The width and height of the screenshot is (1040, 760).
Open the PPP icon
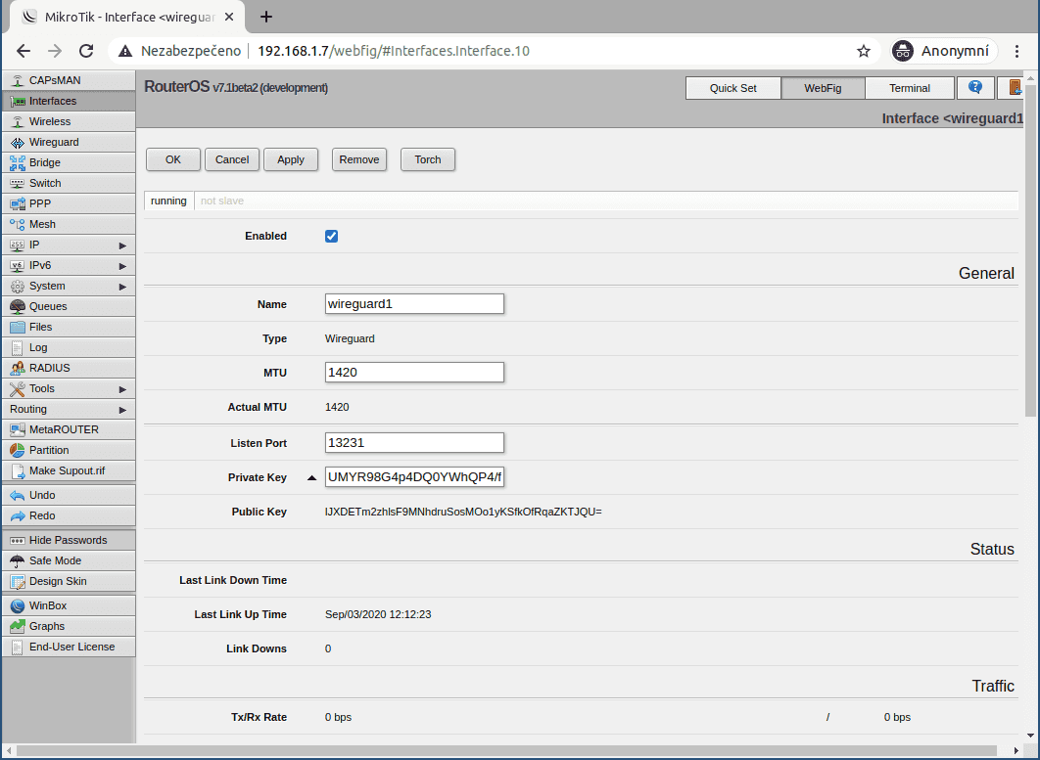(18, 203)
